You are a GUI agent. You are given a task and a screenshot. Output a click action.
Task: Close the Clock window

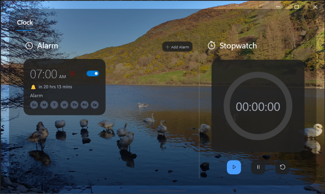click(x=315, y=7)
